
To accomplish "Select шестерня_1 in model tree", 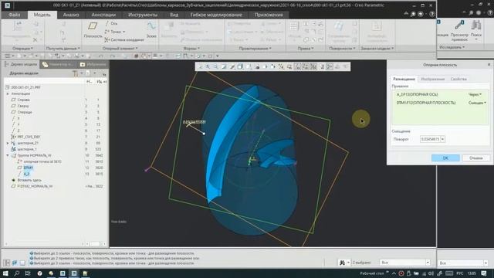I will coord(27,149).
